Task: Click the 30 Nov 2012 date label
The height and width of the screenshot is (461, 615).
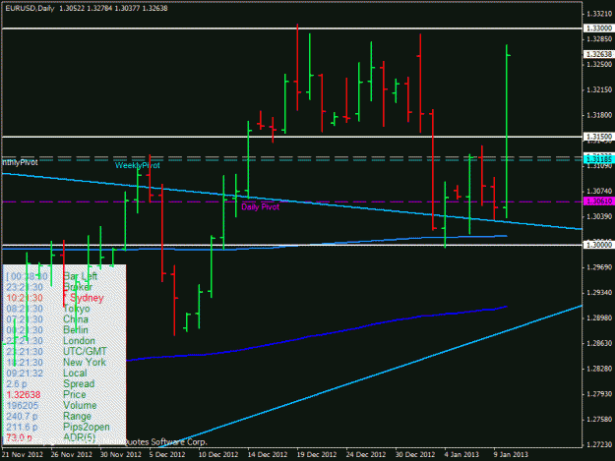Action: 120,454
